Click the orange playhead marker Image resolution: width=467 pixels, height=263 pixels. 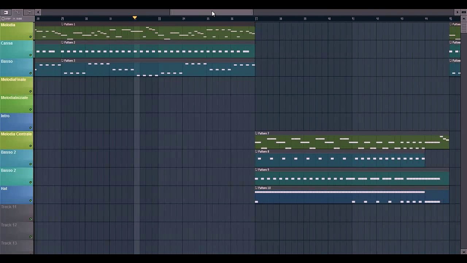135,18
